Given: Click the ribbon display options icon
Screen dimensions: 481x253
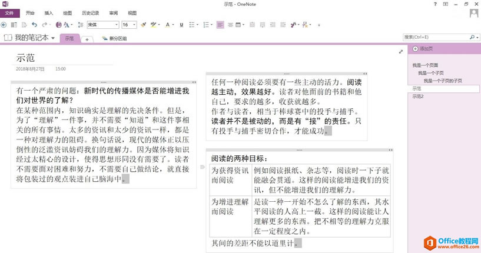Looking at the screenshot, I should (446, 4).
